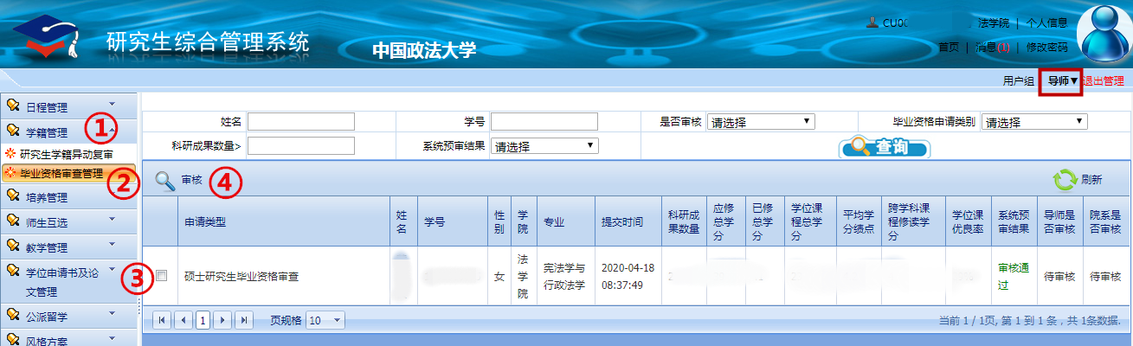The image size is (1133, 346).
Task: Jump to last page in pager
Action: click(x=243, y=320)
